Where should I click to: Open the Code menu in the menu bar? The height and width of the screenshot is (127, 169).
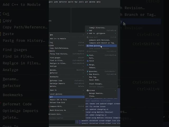point(56,2)
